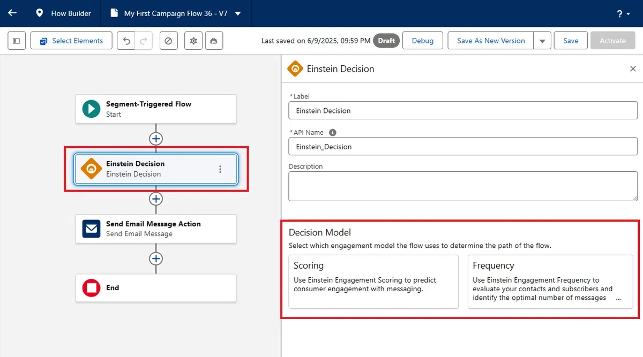Open flow settings gear icon

193,41
